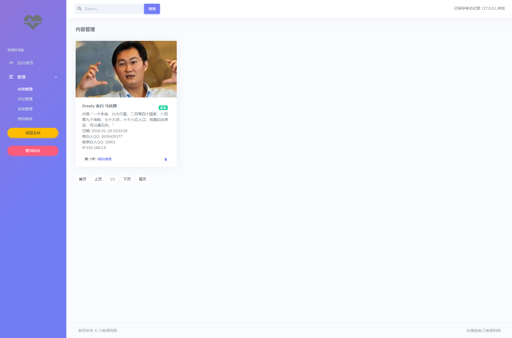The image size is (512, 338).
Task: Click inside the Search input field
Action: tap(112, 9)
